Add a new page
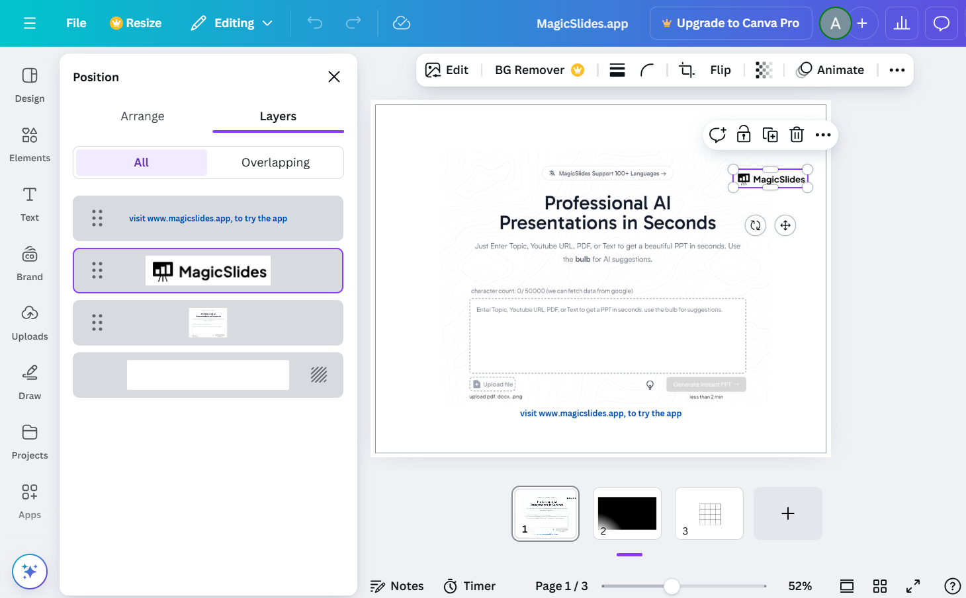This screenshot has width=966, height=598. pyautogui.click(x=788, y=513)
